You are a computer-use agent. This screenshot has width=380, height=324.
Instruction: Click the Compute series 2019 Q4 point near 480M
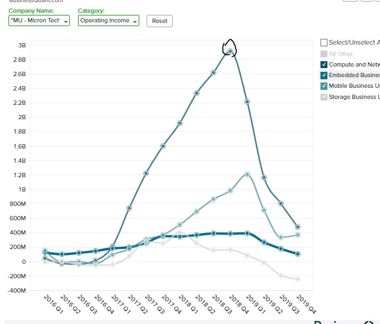click(298, 227)
